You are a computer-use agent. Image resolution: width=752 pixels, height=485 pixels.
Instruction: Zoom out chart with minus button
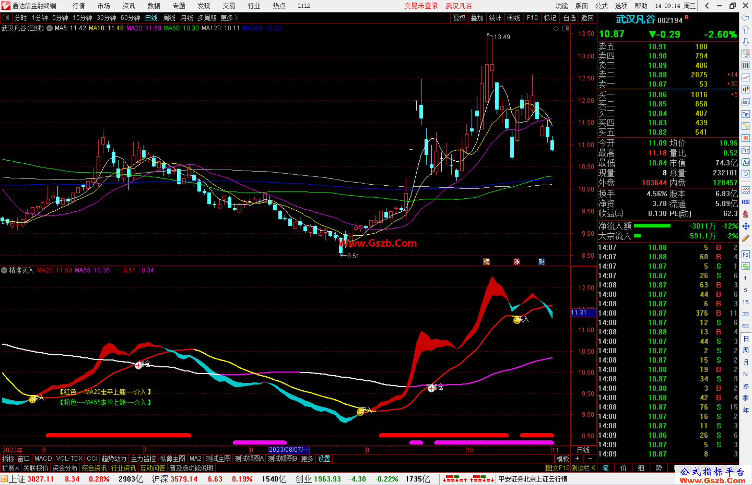coord(590,459)
